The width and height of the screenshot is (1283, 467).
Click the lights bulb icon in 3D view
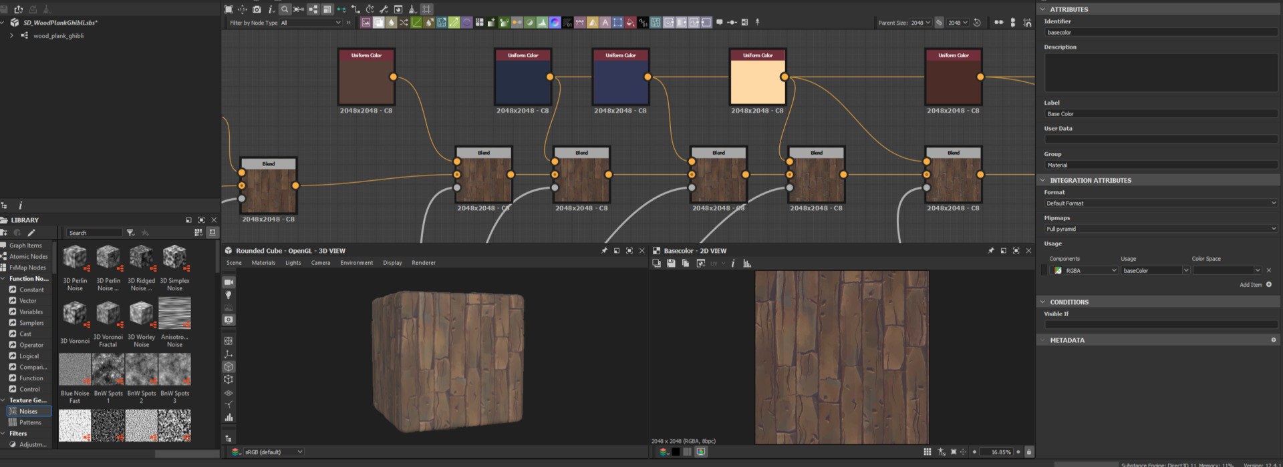pyautogui.click(x=229, y=295)
